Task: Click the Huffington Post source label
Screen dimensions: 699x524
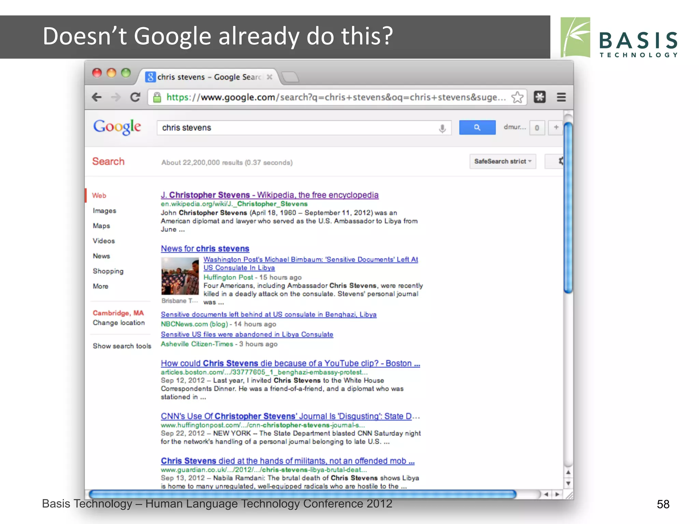Action: (228, 277)
